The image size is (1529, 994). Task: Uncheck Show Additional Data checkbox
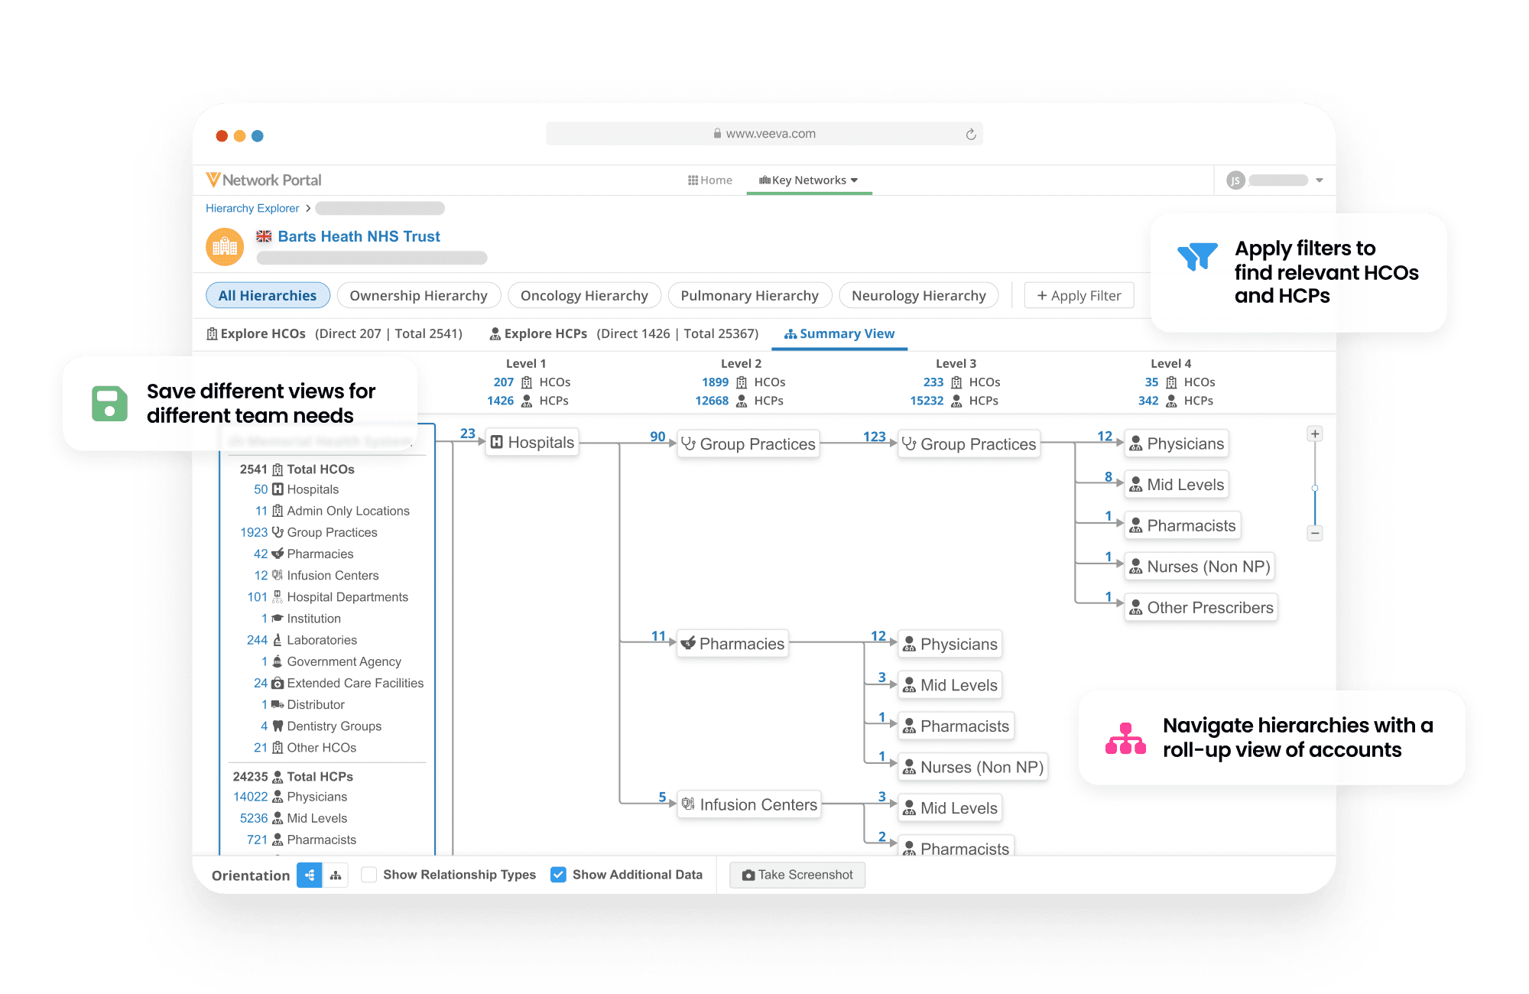(559, 875)
